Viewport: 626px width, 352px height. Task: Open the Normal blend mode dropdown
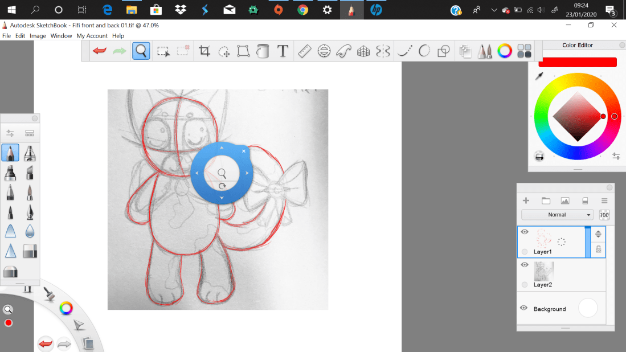[x=557, y=214]
